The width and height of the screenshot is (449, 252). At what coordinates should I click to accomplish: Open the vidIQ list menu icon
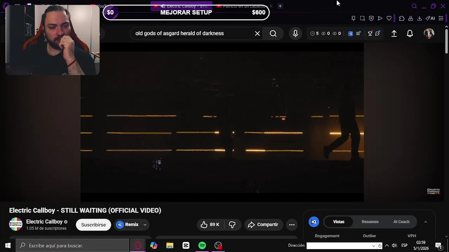[358, 34]
